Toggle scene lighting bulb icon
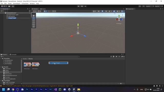164x92 pixels. pos(102,11)
